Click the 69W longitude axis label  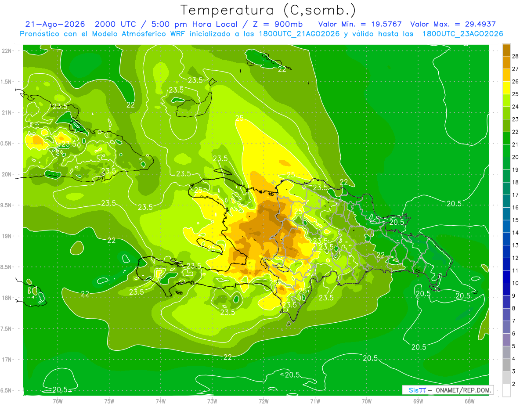[x=418, y=401]
